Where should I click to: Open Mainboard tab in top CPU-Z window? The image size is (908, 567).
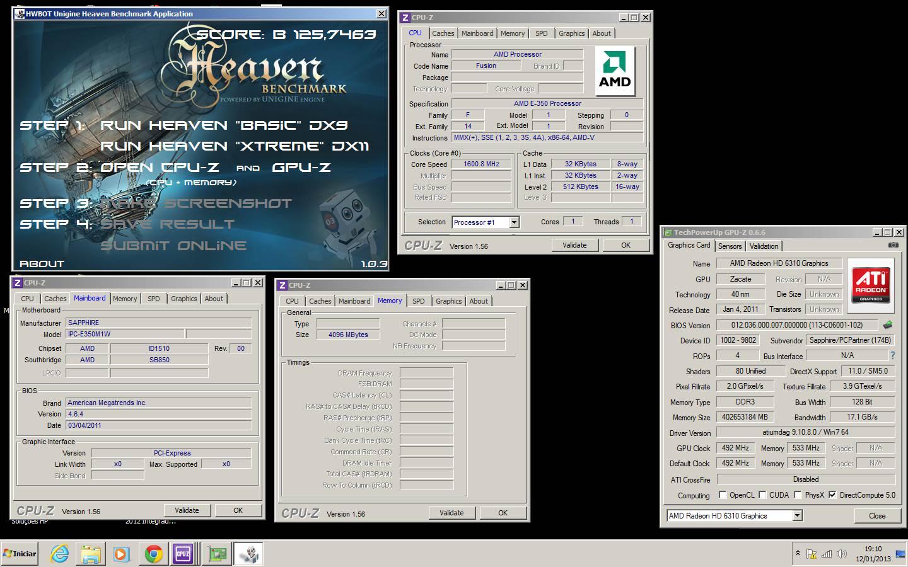[x=477, y=33]
